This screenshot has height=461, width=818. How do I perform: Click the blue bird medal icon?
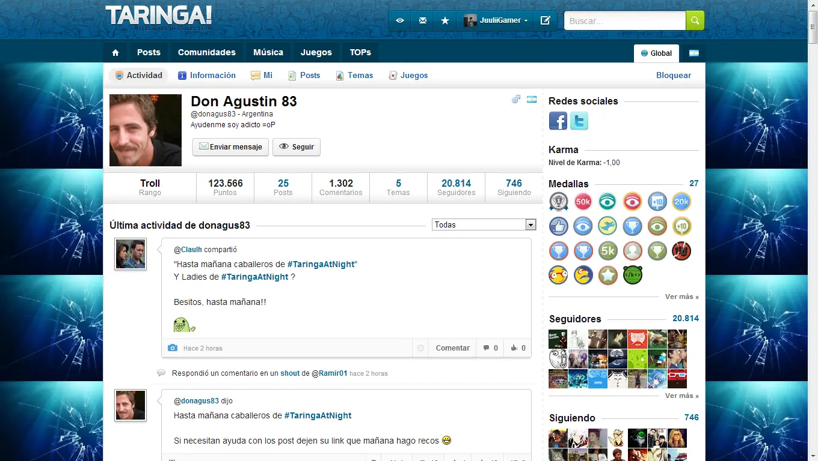coord(607,226)
